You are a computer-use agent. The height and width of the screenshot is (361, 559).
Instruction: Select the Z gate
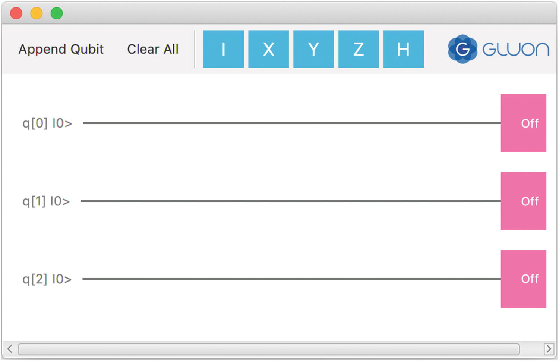[x=358, y=49]
